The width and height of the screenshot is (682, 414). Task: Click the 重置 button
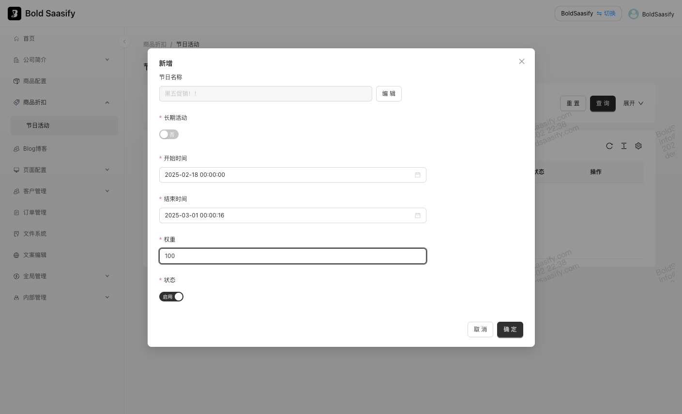[573, 103]
